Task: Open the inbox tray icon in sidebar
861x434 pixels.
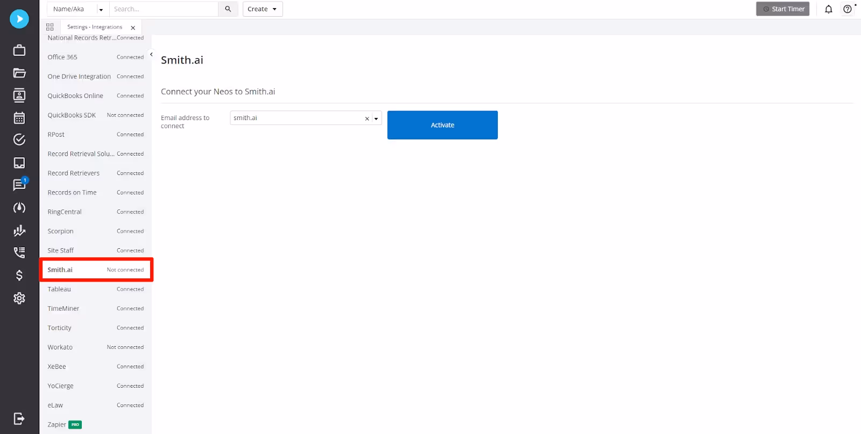Action: [x=19, y=163]
